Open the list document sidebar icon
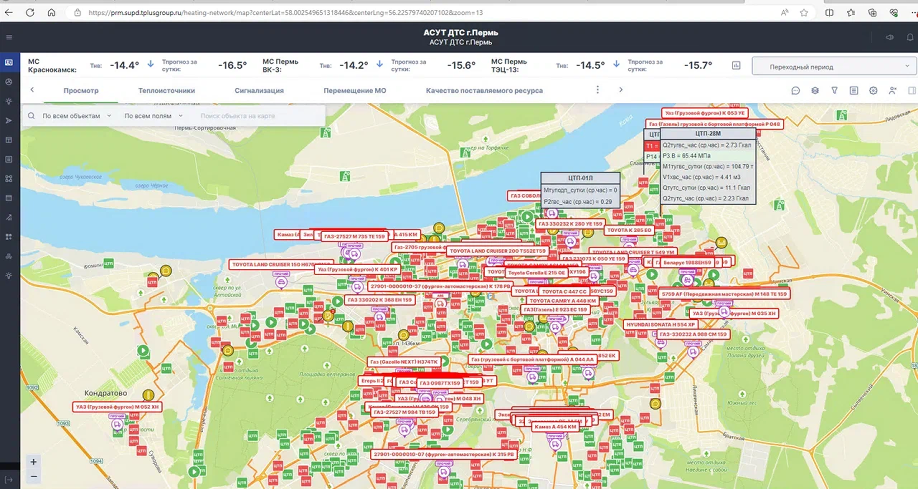Viewport: 918px width, 489px height. [x=9, y=159]
